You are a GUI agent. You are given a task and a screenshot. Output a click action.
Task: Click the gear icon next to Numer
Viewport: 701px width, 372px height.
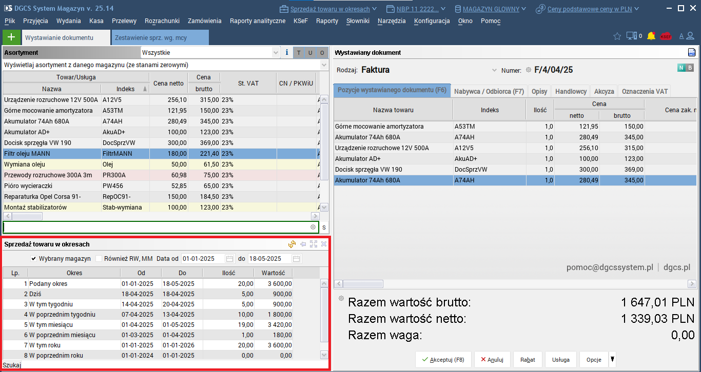point(529,70)
